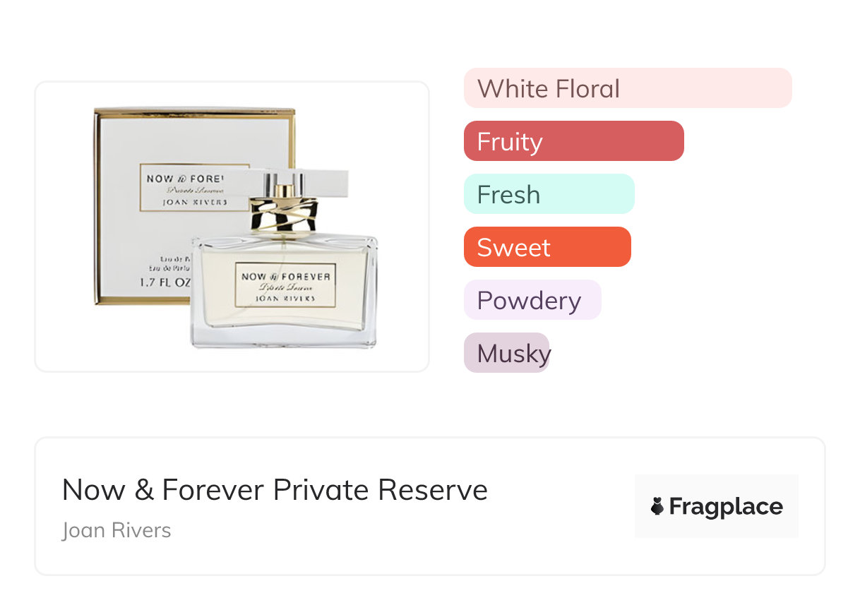
Task: Select the Musky accord bar
Action: coord(506,353)
